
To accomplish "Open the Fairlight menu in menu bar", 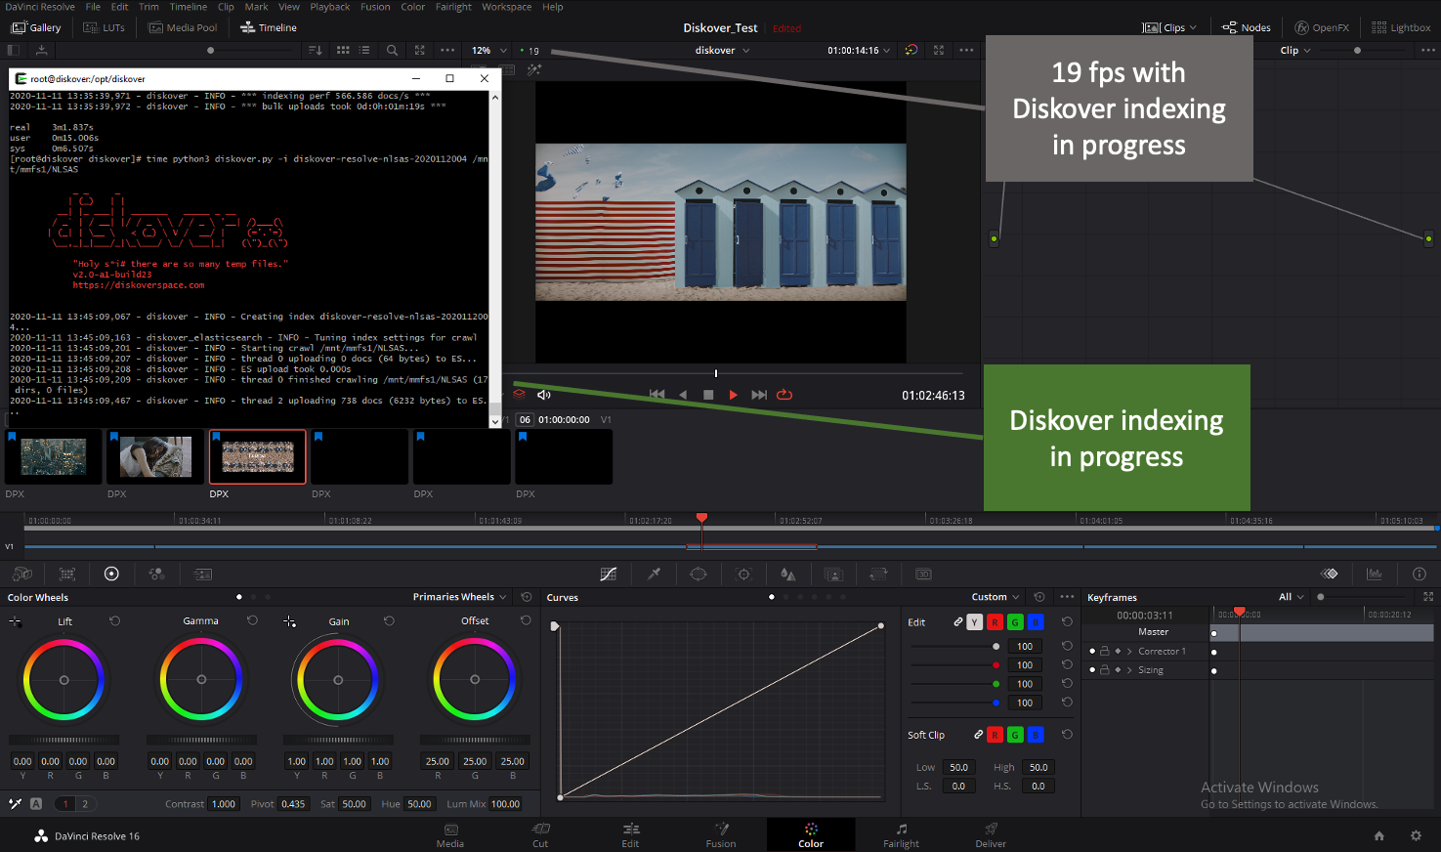I will (x=453, y=7).
